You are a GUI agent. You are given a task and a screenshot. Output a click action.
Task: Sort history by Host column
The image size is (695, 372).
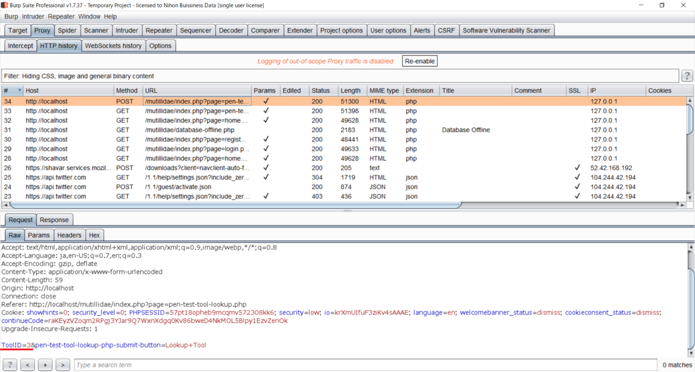coord(69,91)
